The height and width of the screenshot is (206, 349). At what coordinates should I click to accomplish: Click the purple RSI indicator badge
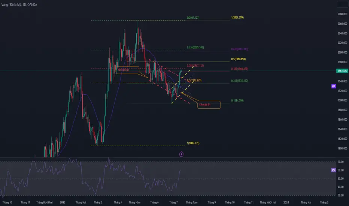[x=333, y=170]
